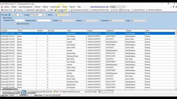The height and width of the screenshot is (99, 177).
Task: Select the log row 30-Aug-2022 16:43:23
Action: click(x=87, y=39)
